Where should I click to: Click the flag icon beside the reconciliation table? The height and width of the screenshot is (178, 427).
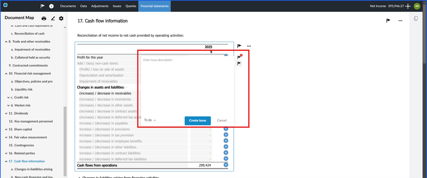239,46
